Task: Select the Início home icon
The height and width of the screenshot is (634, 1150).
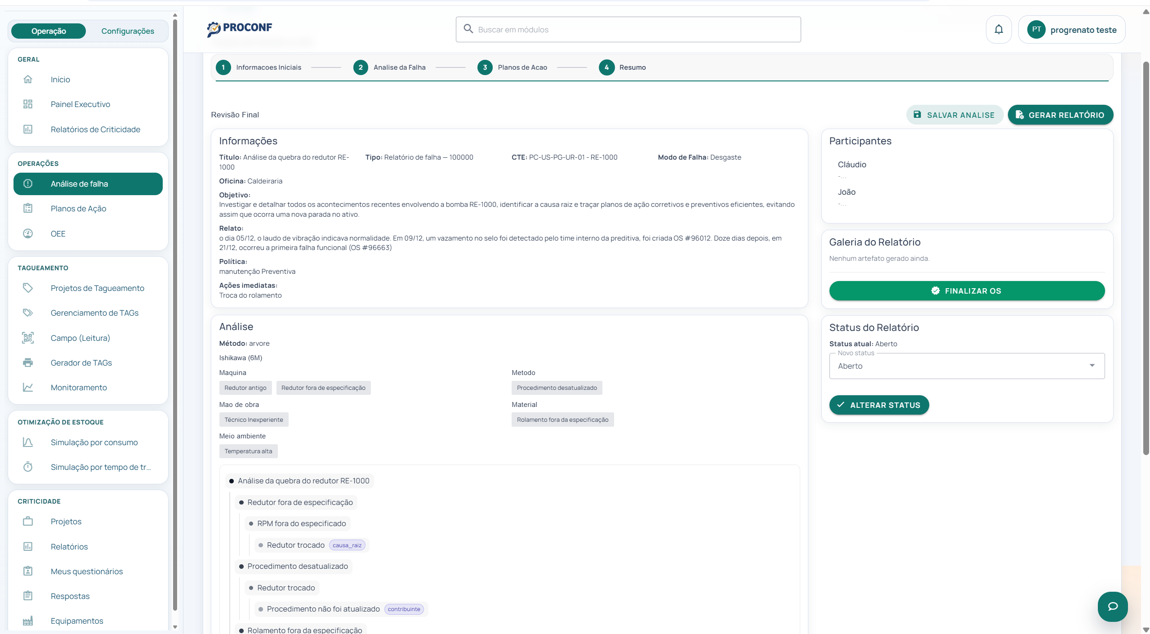Action: (28, 79)
